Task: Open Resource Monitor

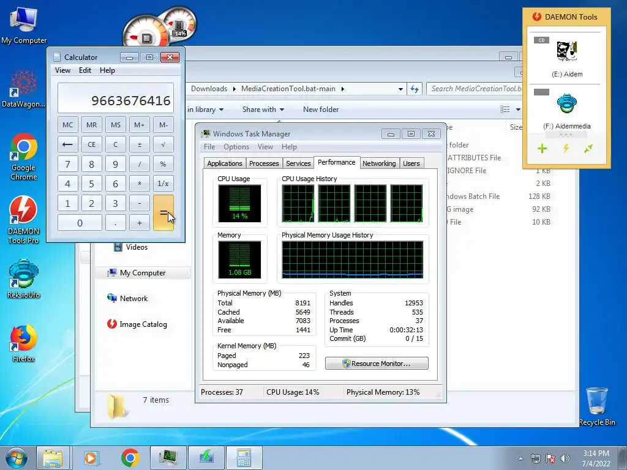Action: 377,364
